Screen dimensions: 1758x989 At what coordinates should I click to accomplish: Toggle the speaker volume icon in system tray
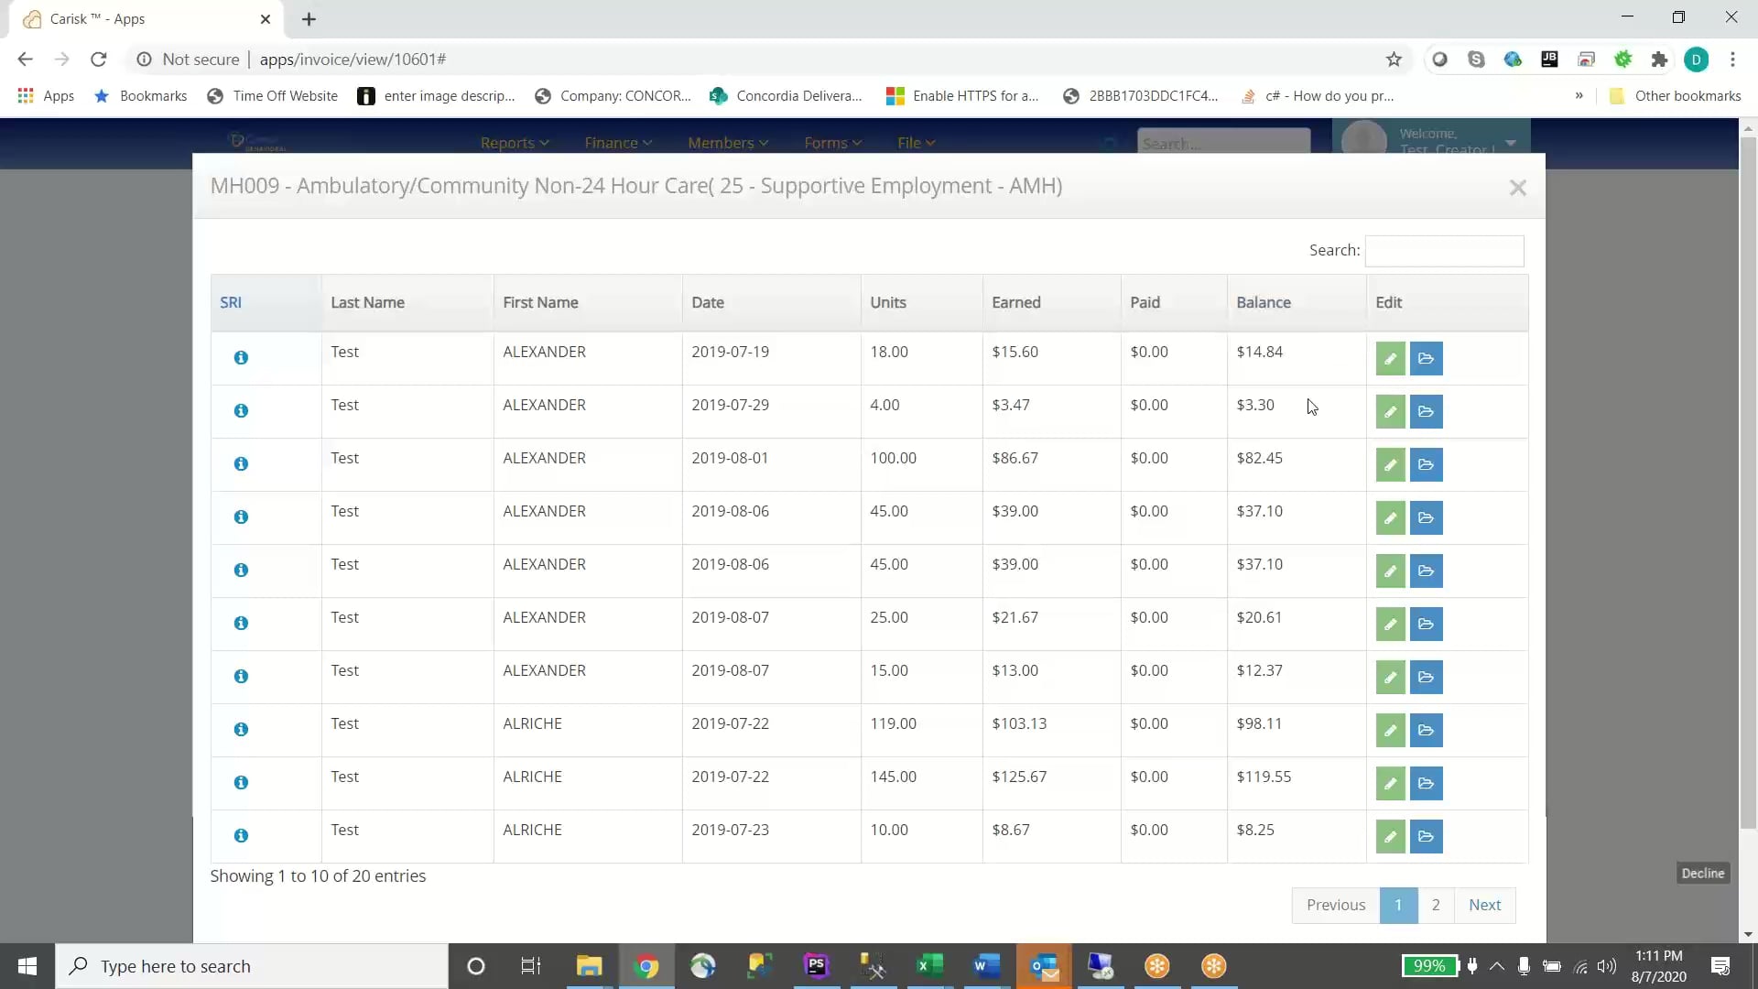1609,966
